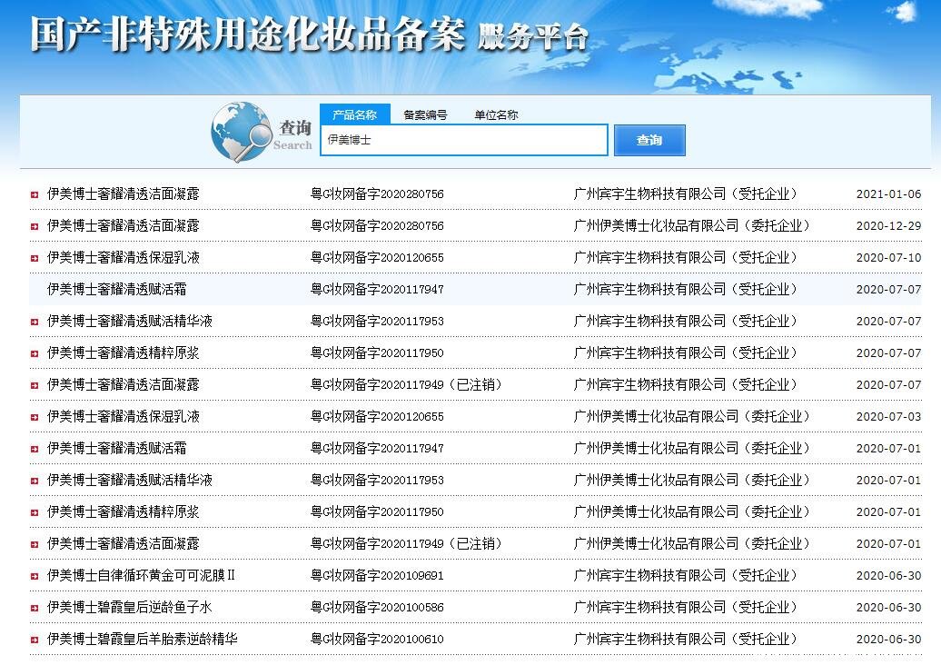Viewport: 941px width, 665px height.
Task: Click red bullet beside 羊胎素逆龄精华 row
Action: (35, 640)
